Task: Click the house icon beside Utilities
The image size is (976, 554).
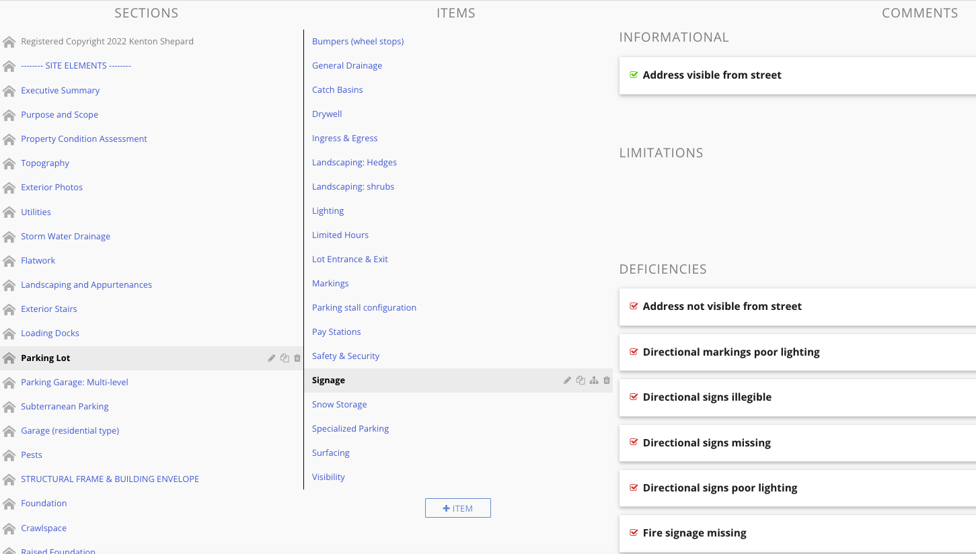Action: click(9, 212)
